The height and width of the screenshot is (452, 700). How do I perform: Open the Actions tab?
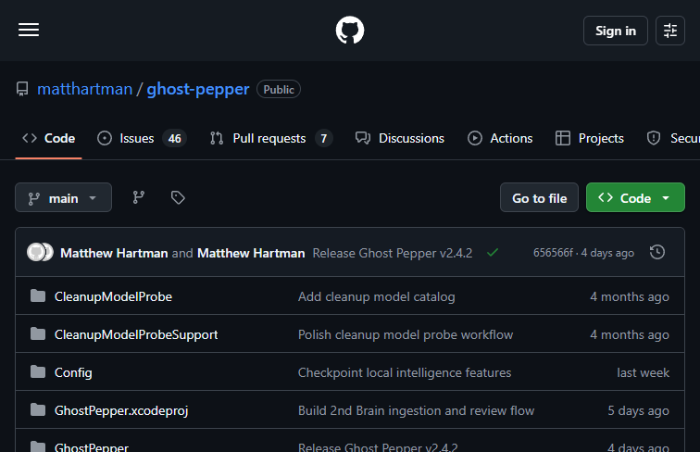500,138
